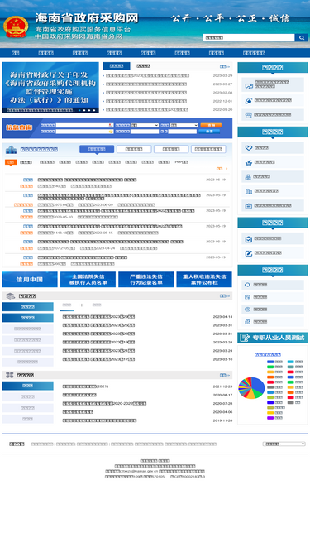310x552 pixels.
Task: Click the calendar icon in first search field
Action: coord(111,125)
